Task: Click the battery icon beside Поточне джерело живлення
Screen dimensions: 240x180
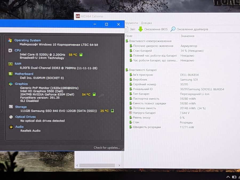Action: (131, 46)
